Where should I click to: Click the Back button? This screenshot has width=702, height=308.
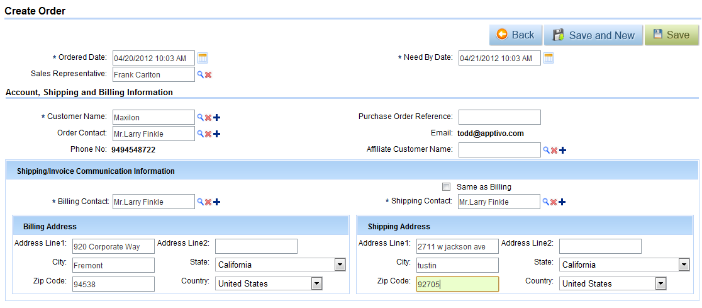click(515, 35)
